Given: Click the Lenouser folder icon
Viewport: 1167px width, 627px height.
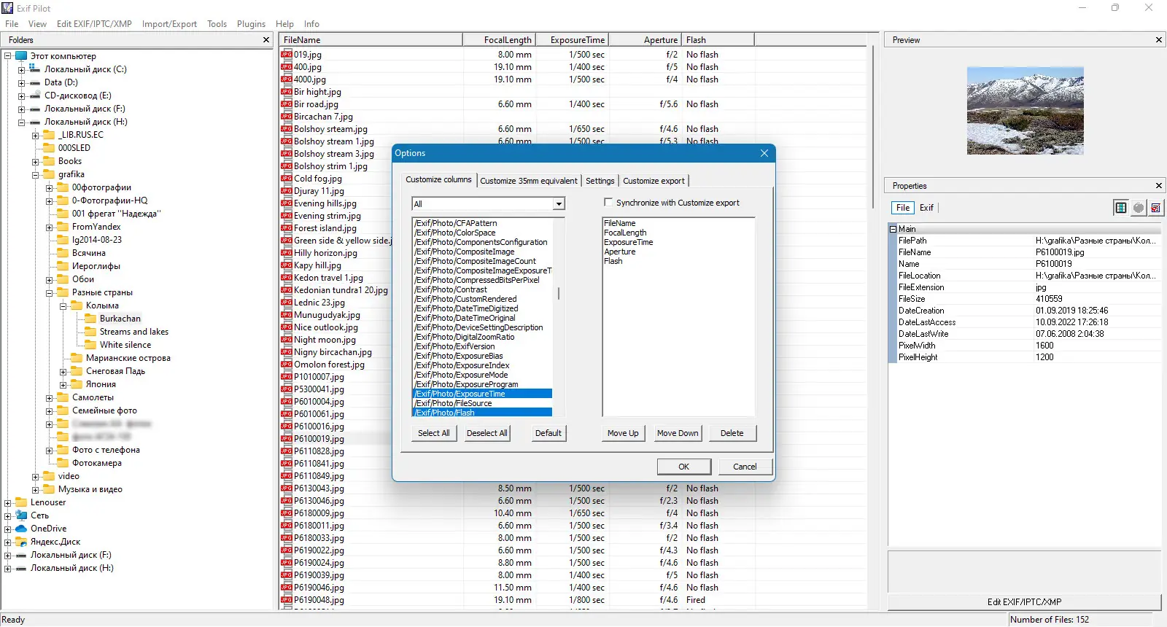Looking at the screenshot, I should coord(21,502).
